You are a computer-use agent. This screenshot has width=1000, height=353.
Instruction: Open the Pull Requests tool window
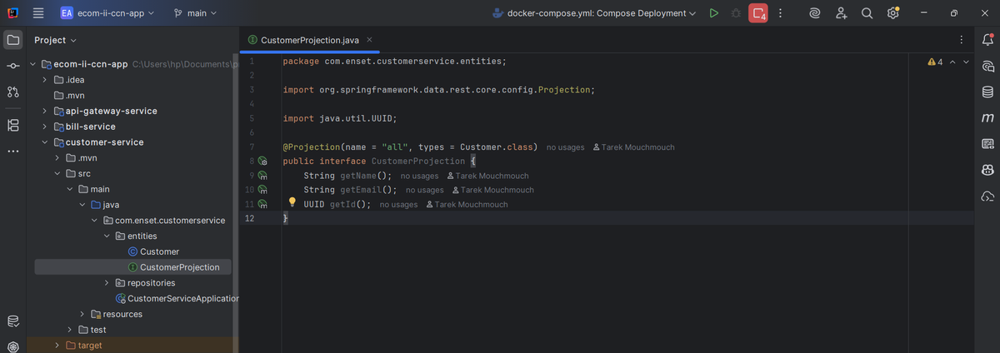coord(12,92)
